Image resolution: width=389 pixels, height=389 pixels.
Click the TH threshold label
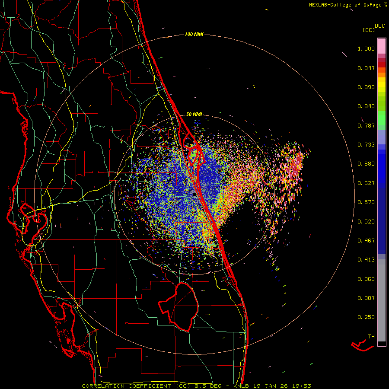coord(371,337)
